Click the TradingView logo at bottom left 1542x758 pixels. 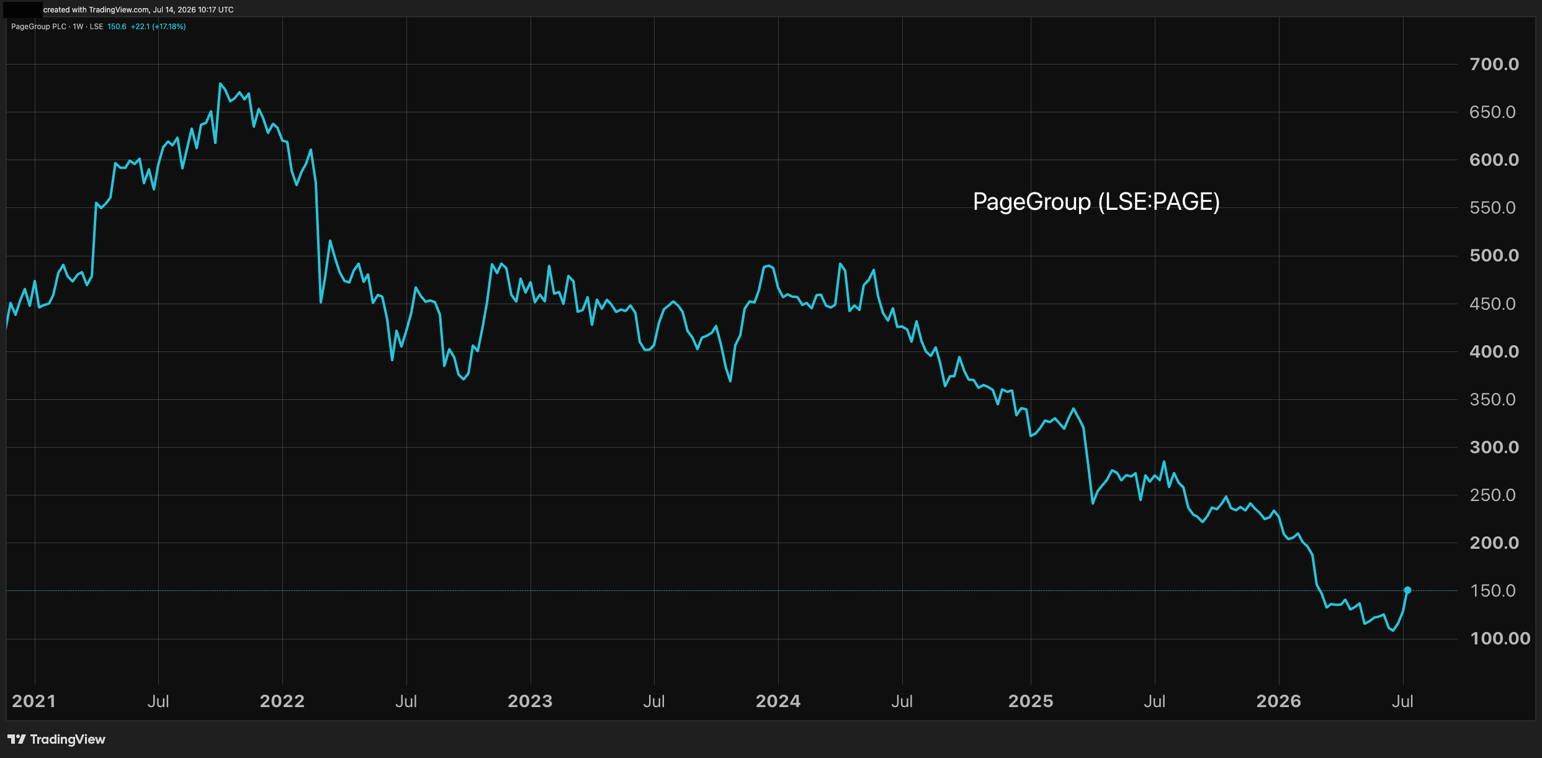pos(56,739)
